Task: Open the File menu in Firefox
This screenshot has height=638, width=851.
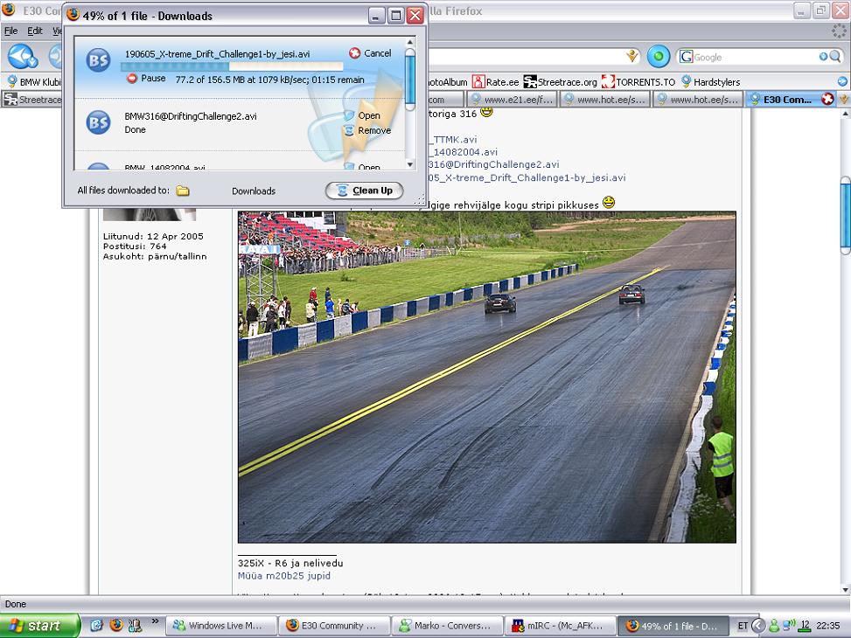Action: [10, 31]
